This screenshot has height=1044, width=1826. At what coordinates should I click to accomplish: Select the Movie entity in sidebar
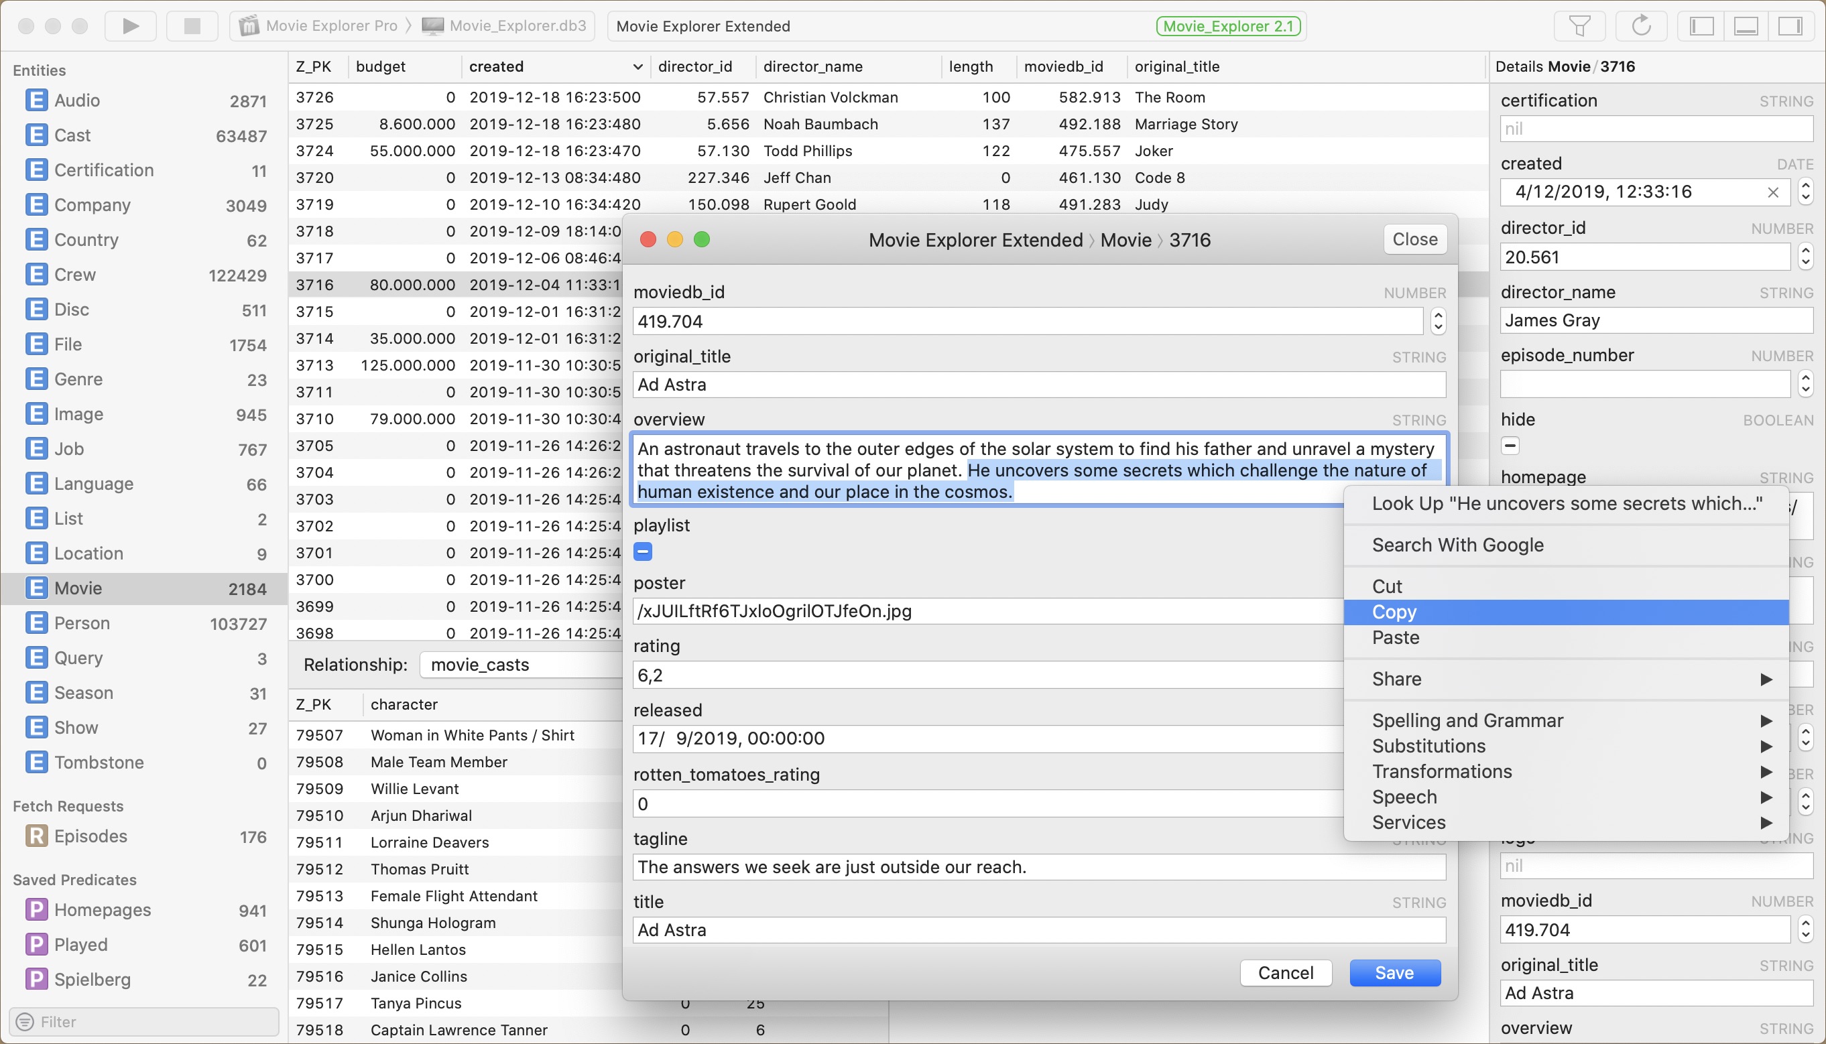point(145,589)
